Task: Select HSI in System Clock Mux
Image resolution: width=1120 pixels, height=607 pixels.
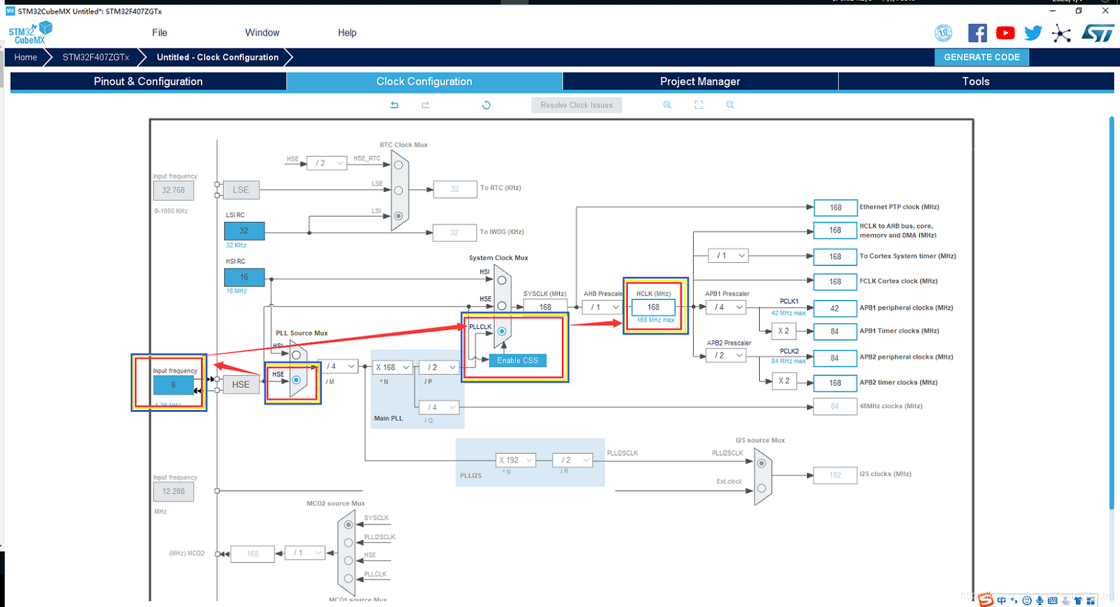Action: click(502, 280)
